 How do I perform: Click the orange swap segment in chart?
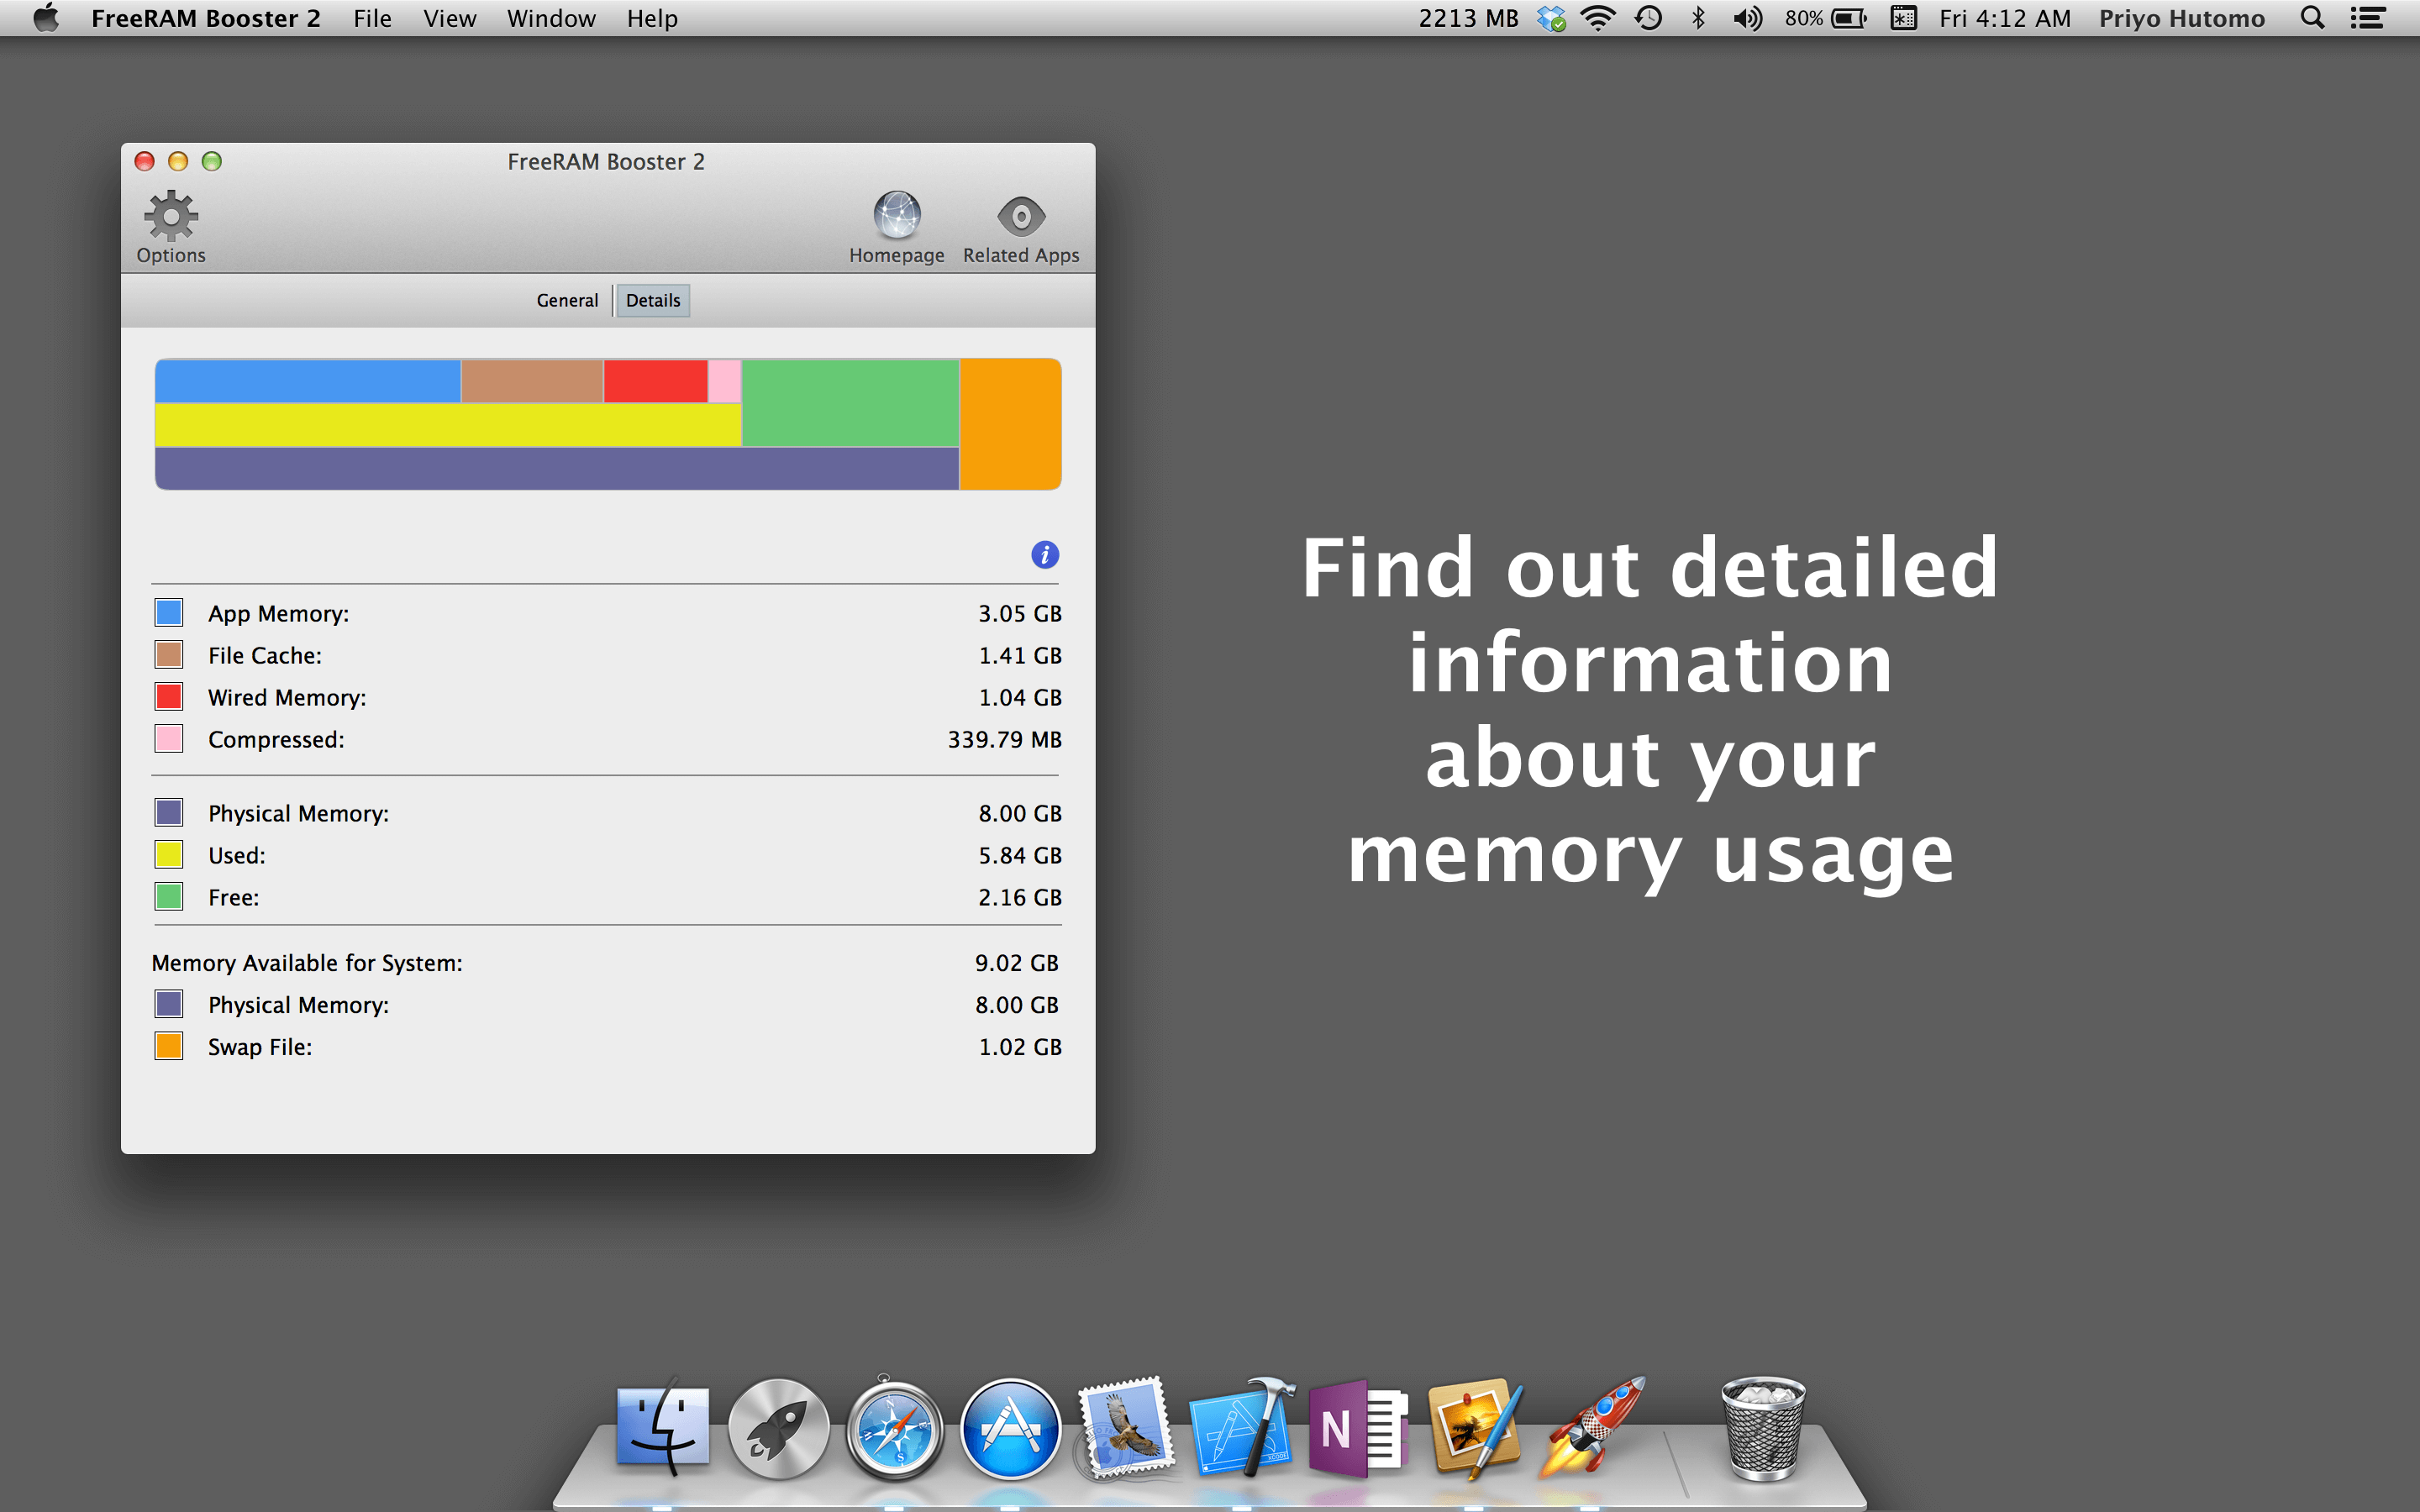[1010, 424]
